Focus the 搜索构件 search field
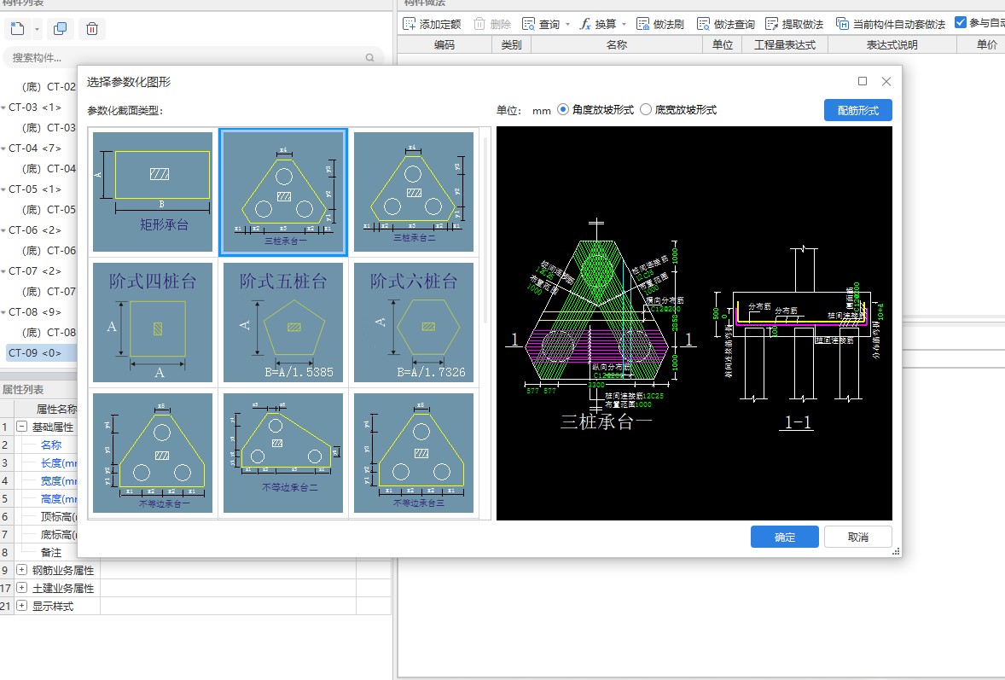This screenshot has height=680, width=1005. tap(194, 58)
